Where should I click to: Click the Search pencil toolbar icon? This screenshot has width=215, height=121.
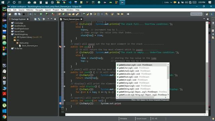77,14
